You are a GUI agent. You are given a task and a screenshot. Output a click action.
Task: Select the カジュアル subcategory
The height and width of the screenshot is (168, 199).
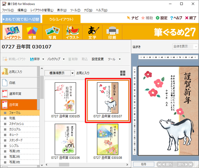(20, 129)
